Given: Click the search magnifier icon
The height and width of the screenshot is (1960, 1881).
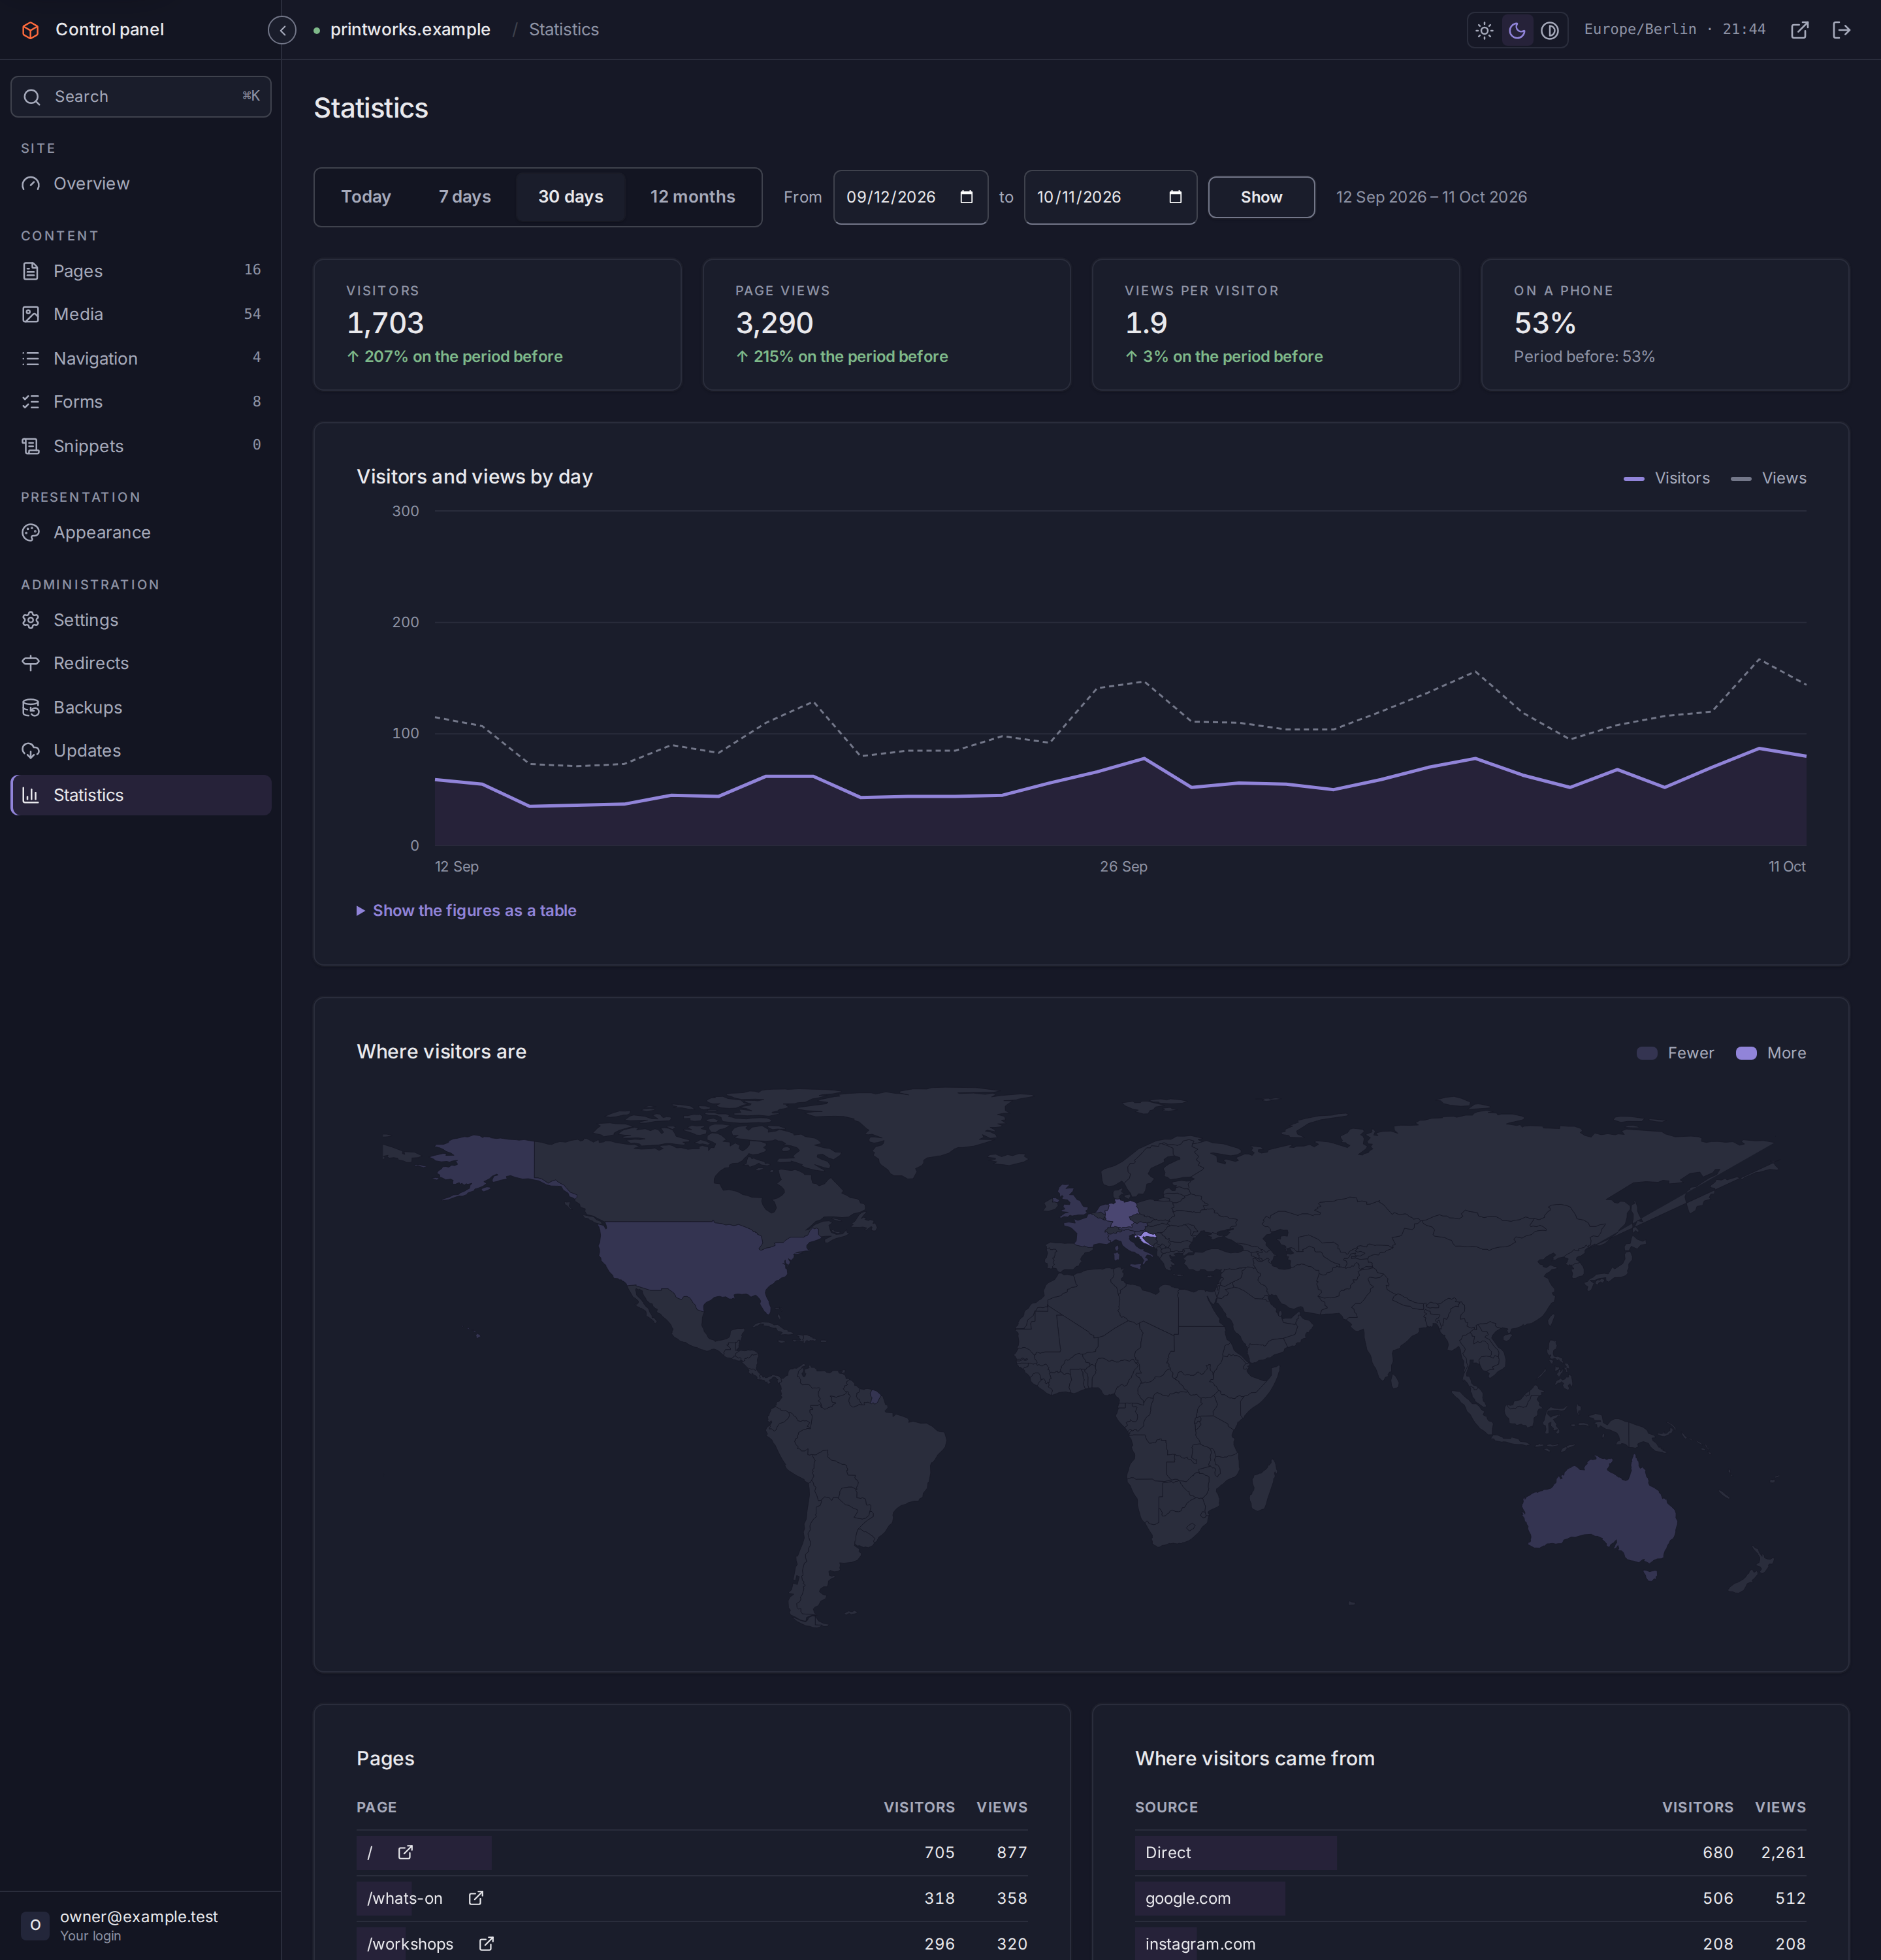Looking at the screenshot, I should tap(32, 97).
